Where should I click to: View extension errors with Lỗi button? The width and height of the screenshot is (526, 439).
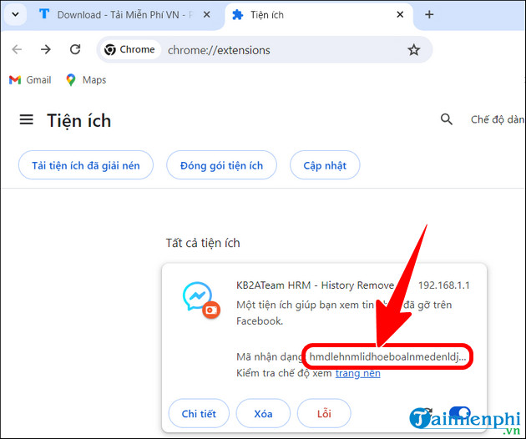click(324, 413)
